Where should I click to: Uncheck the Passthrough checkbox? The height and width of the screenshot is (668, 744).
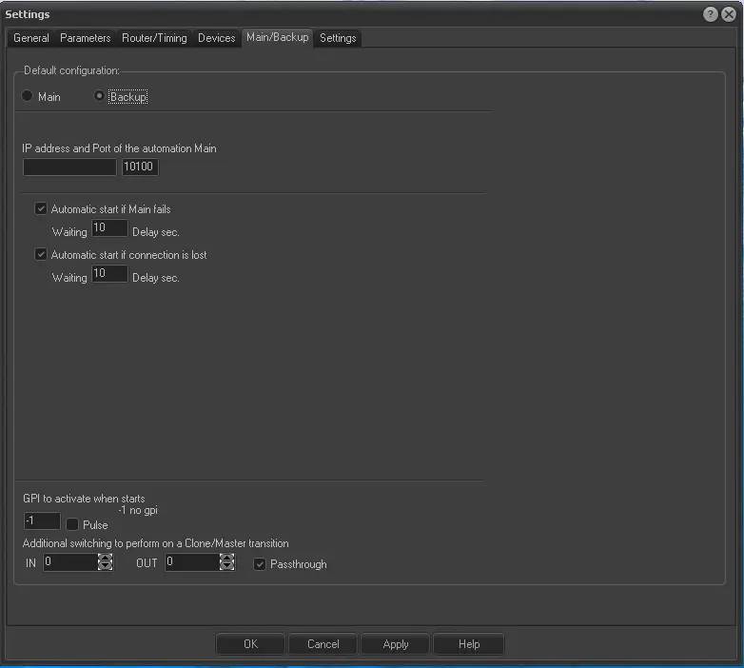(260, 564)
